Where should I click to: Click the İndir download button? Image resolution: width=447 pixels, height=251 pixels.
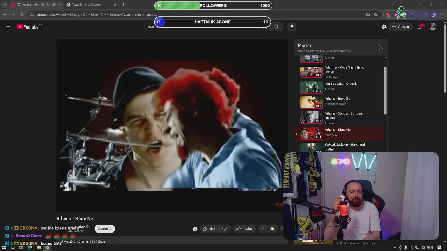click(268, 229)
